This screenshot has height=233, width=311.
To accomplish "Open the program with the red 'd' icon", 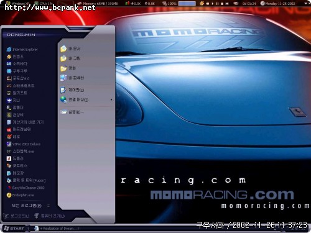I will 15,158.
